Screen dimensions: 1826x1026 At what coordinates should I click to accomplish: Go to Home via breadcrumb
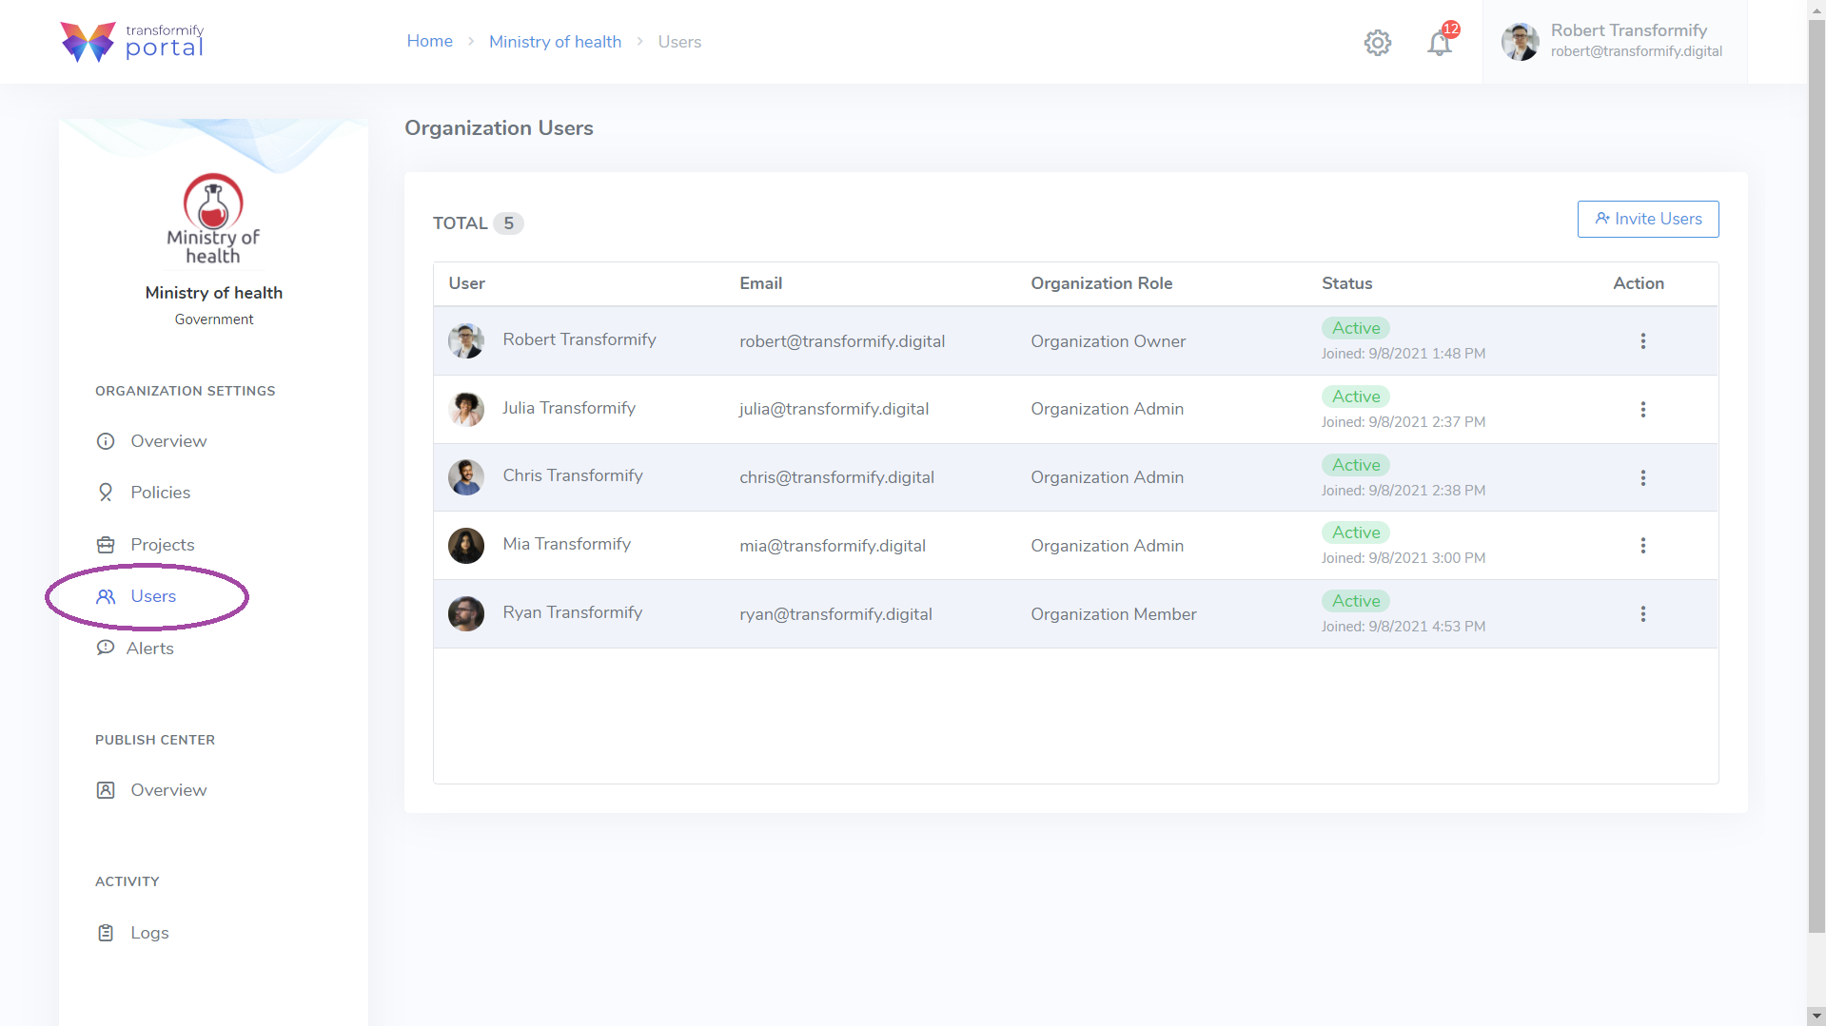[429, 41]
